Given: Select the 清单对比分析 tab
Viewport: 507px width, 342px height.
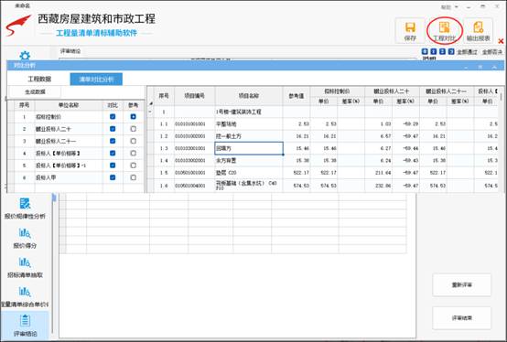Looking at the screenshot, I should (x=96, y=80).
